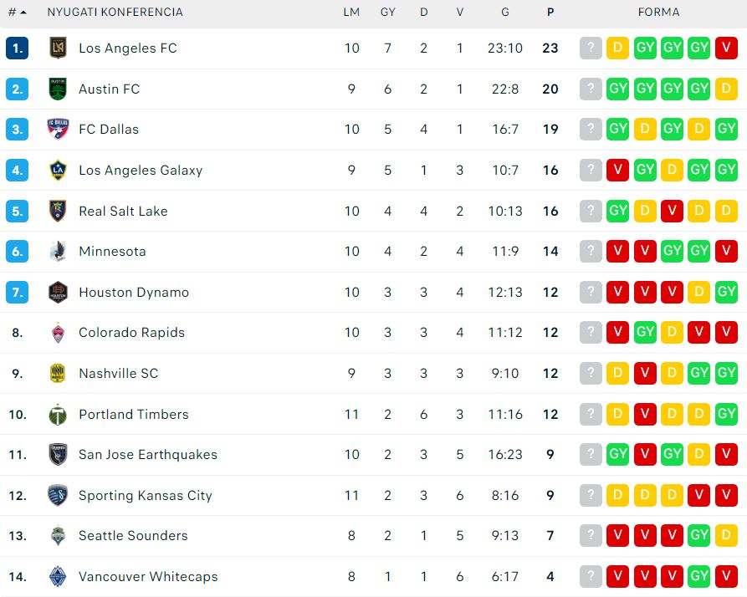Sort the table by the P column
The width and height of the screenshot is (747, 597).
pos(550,12)
